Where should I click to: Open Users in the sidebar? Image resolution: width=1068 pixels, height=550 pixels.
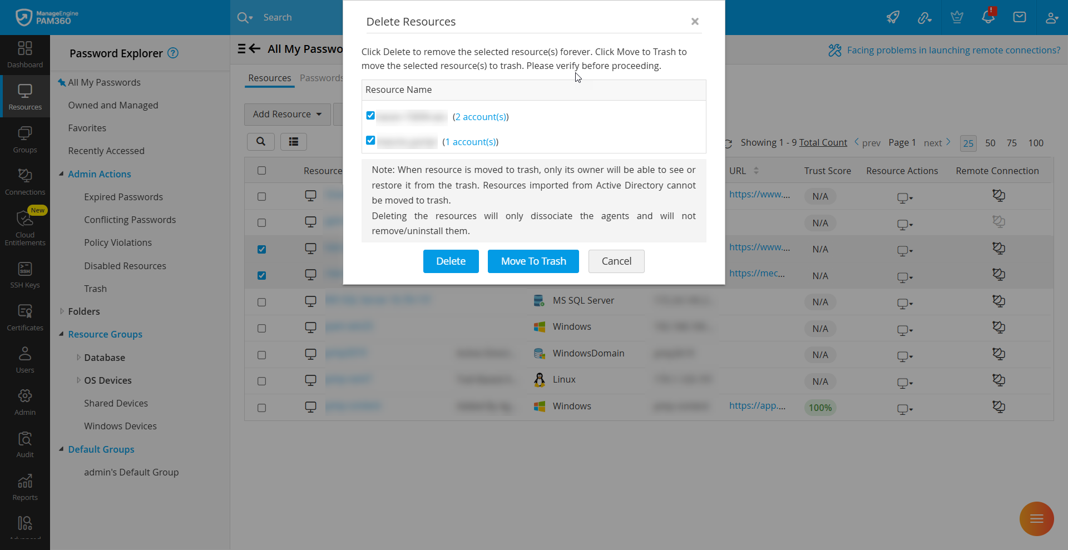pyautogui.click(x=25, y=360)
